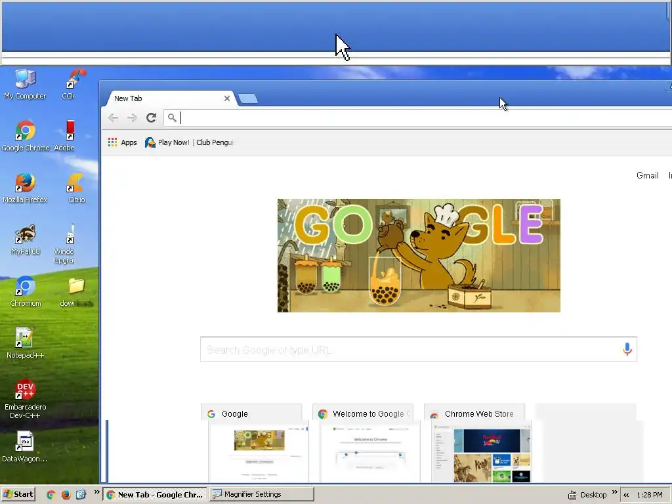Click Chrome's back arrow button
This screenshot has width=672, height=504.
113,117
